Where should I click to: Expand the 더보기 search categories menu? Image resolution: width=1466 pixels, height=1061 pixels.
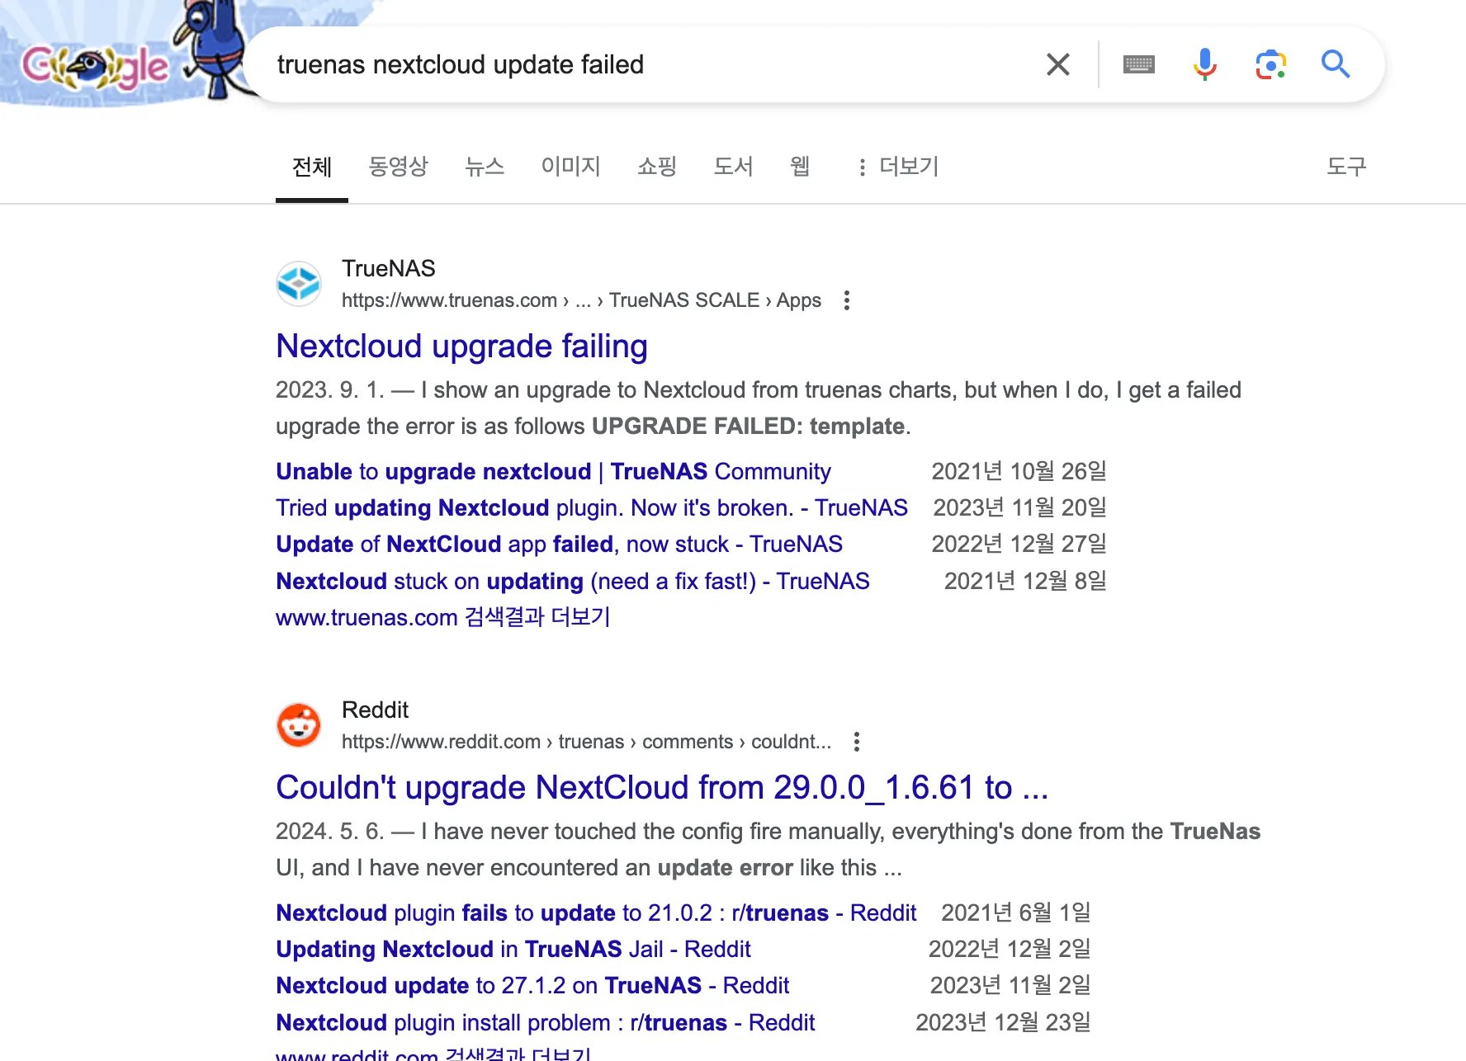(898, 167)
